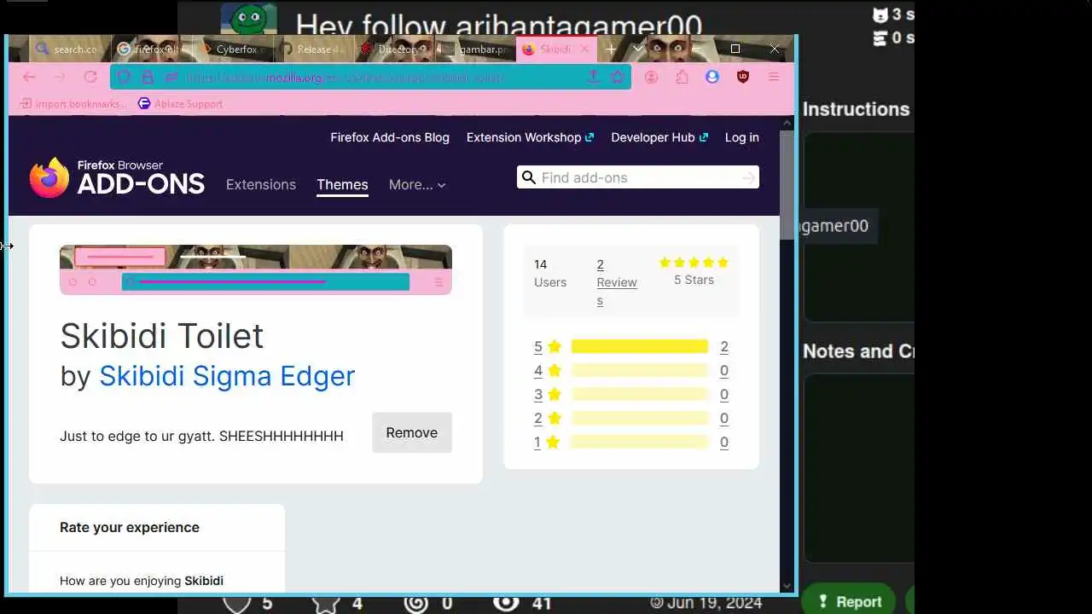
Task: Open the Developer Hub link
Action: [x=659, y=137]
